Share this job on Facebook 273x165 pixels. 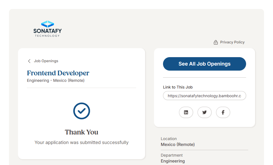[223, 112]
